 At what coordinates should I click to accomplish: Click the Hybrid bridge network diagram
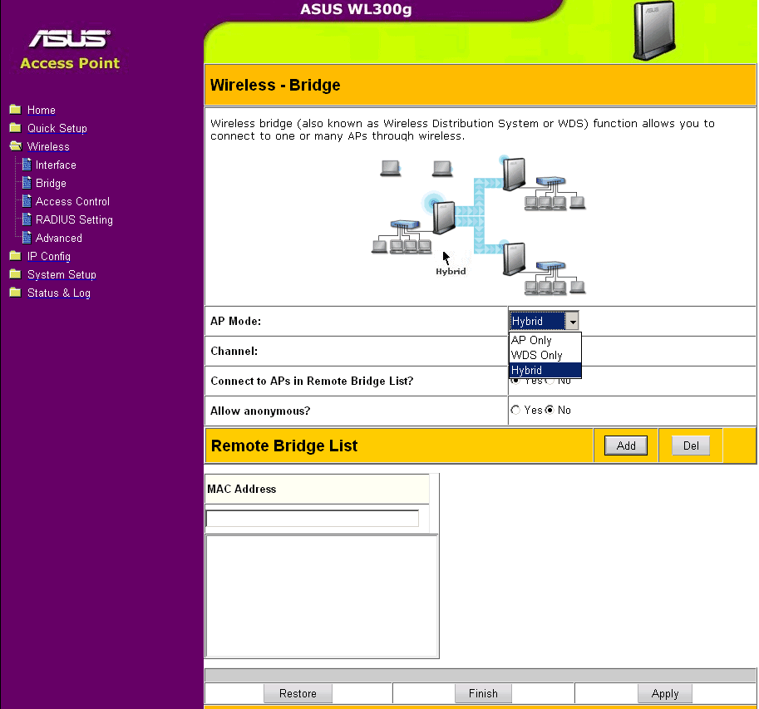click(479, 225)
